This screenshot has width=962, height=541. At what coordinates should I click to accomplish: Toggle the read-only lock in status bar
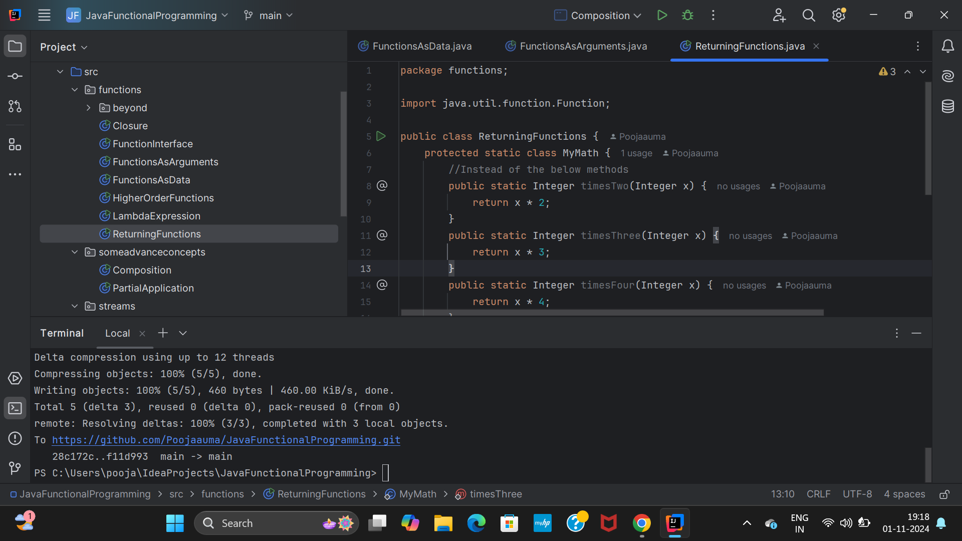click(x=944, y=494)
